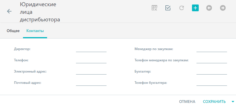Click the Телефон менеджера по закупкам field
This screenshot has width=236, height=108.
click(x=212, y=60)
